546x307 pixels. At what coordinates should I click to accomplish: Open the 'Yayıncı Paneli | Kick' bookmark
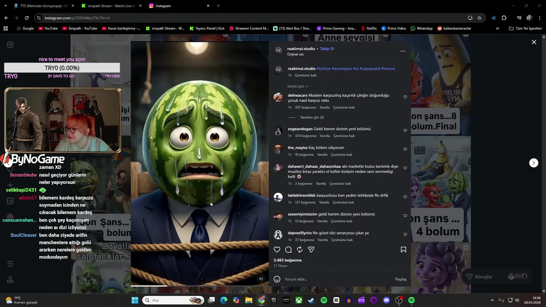(206, 28)
